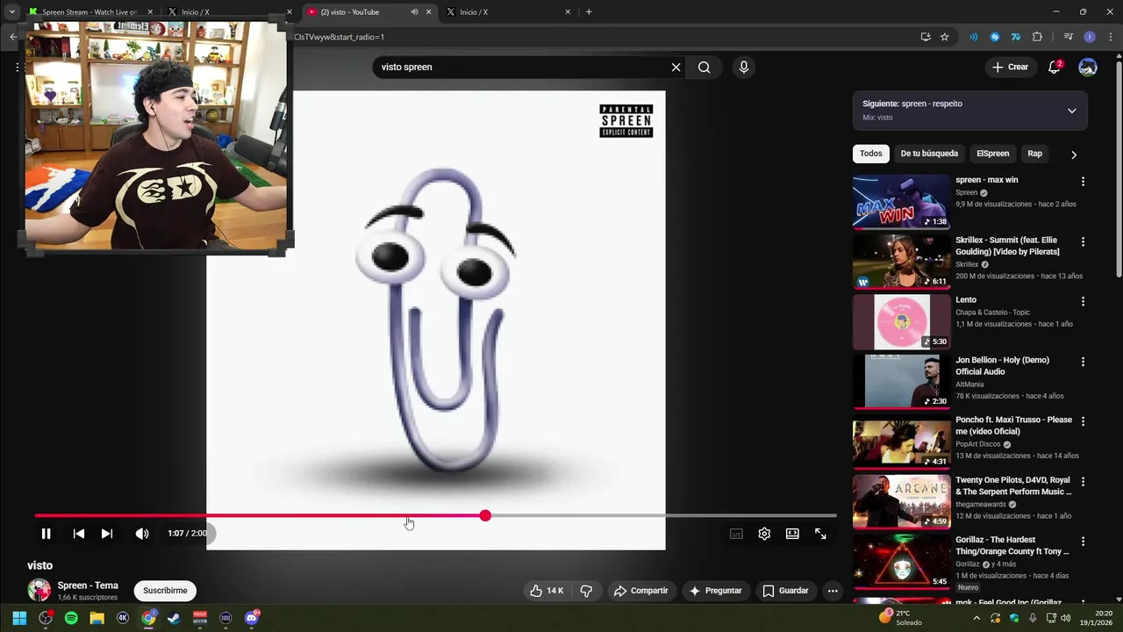Open options for Gorillaz Hardest Thing video

coord(1083,542)
